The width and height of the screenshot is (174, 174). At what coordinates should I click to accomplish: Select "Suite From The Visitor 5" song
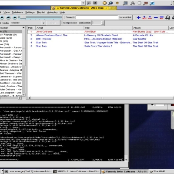pos(98,46)
